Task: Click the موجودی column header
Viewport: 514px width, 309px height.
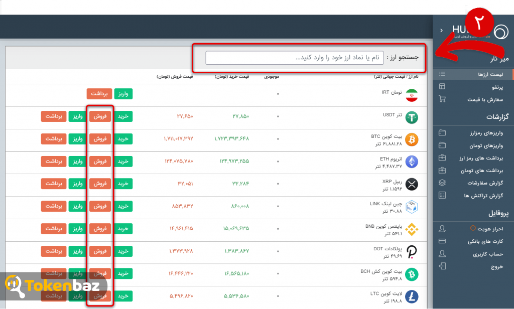Action: click(x=272, y=76)
